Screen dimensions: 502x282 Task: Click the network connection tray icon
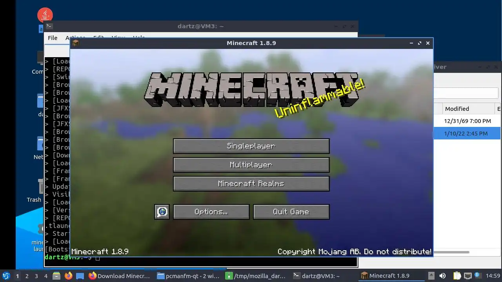coord(467,276)
